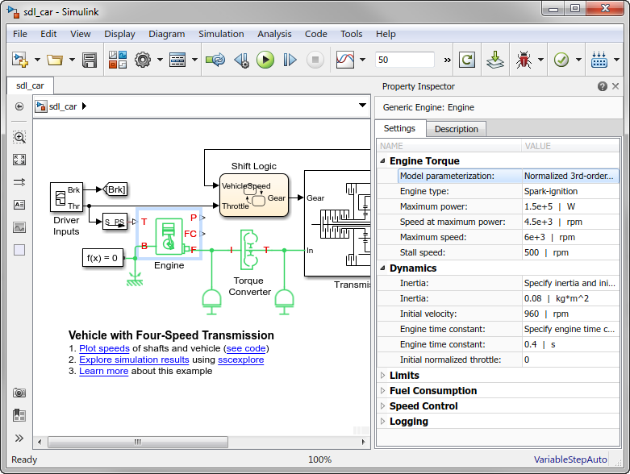Expand the Speed Control section
This screenshot has height=474, width=630.
point(382,406)
